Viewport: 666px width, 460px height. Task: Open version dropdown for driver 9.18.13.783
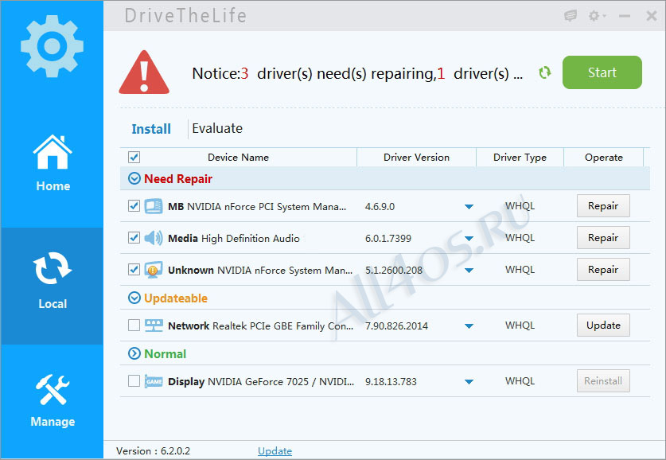469,382
